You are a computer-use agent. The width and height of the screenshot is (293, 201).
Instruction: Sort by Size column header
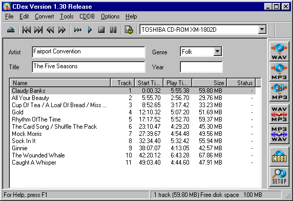pyautogui.click(x=210, y=83)
